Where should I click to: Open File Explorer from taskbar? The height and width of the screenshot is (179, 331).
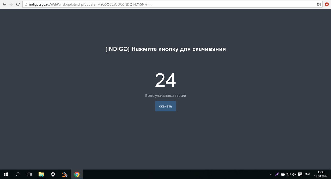coord(41,174)
